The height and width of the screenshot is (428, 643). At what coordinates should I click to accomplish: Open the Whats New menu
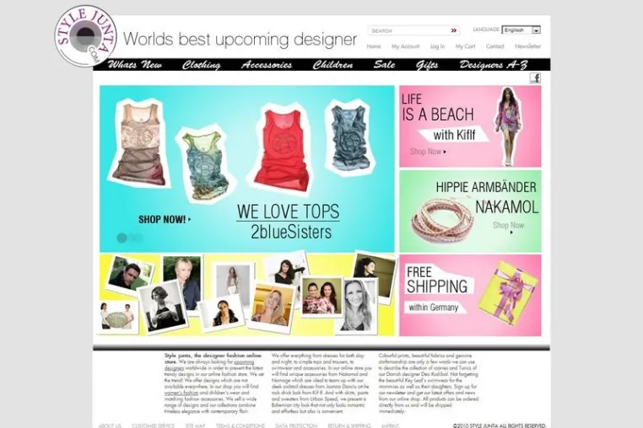[x=134, y=65]
